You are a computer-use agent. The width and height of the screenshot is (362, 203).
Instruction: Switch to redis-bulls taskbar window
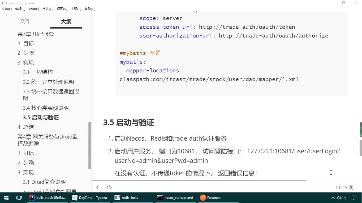133,197
